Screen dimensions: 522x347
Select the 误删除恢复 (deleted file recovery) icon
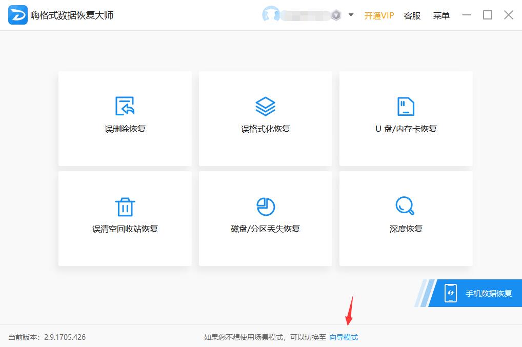(x=125, y=107)
